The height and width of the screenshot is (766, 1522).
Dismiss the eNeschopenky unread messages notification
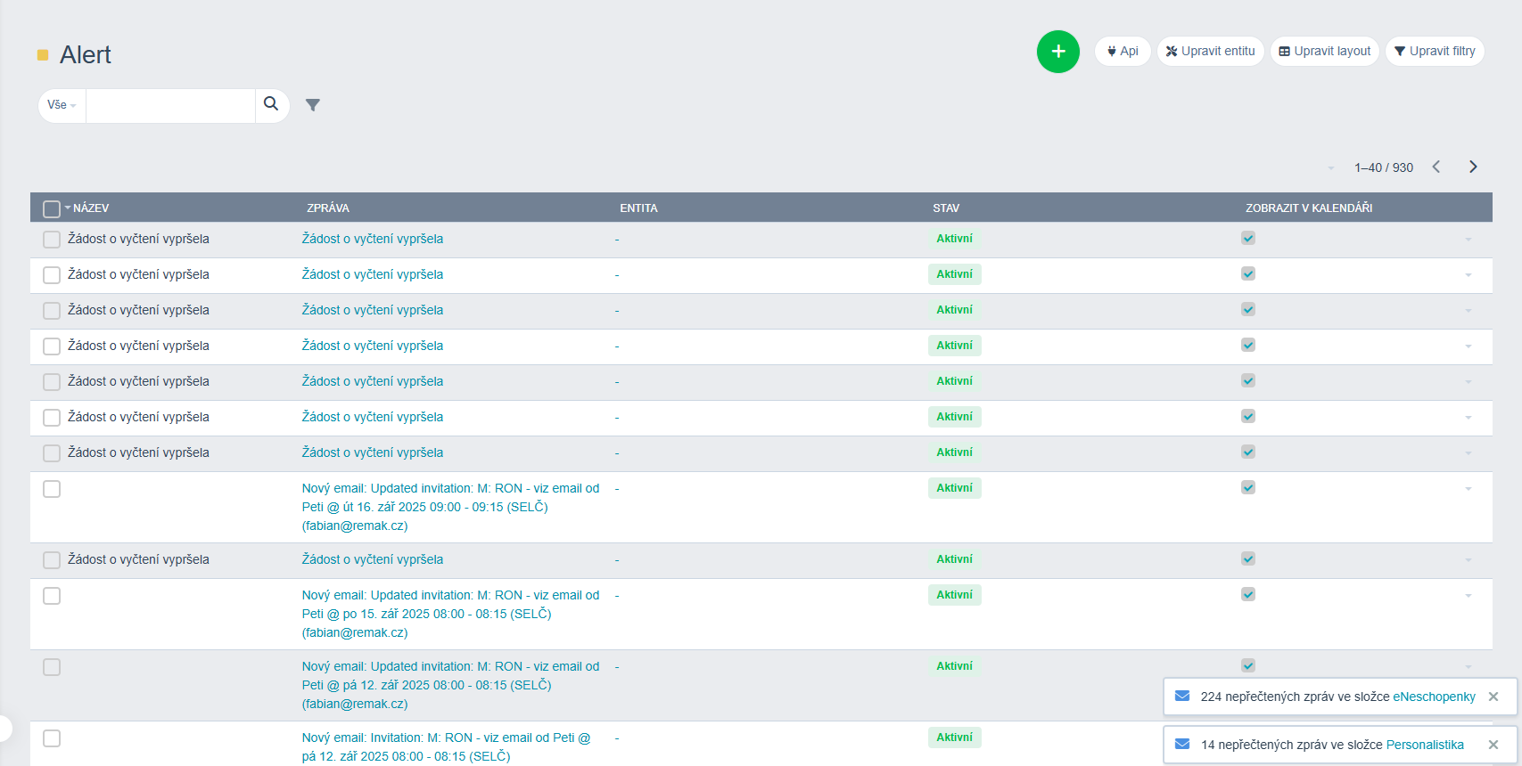pos(1493,697)
